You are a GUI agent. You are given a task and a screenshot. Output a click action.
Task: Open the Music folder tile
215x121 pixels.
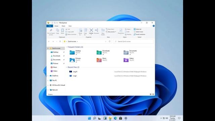point(102,60)
